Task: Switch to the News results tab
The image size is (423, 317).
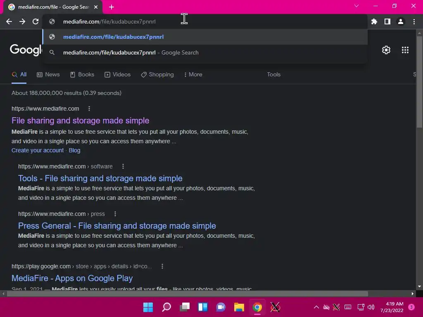Action: (x=48, y=74)
